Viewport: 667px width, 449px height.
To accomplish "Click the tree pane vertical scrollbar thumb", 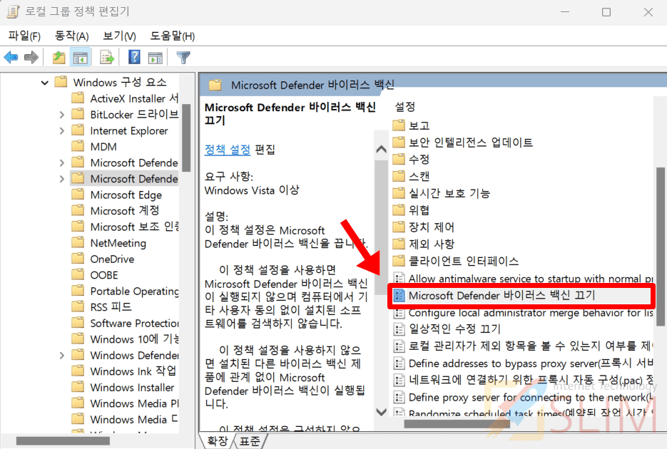I will point(186,138).
